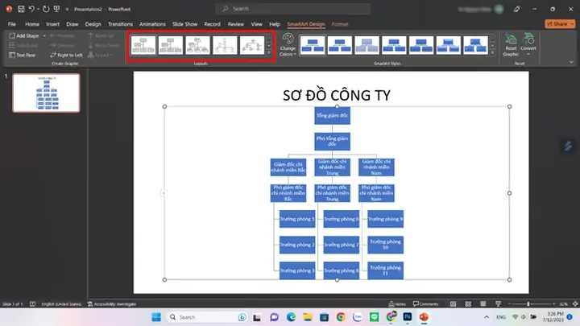Go to the Transitions tab
Viewport: 580px width, 326px height.
coord(120,24)
